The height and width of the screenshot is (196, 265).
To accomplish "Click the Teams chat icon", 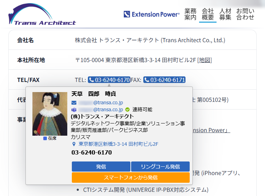I will coord(74,110).
